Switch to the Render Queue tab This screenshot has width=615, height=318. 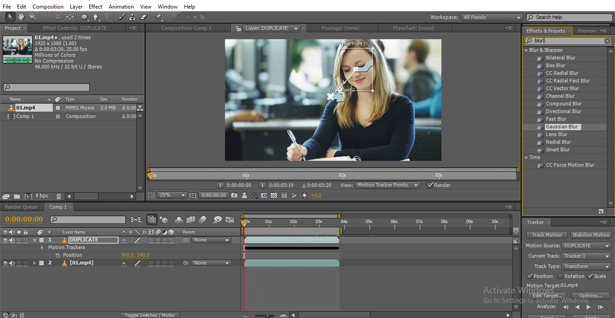coord(21,207)
